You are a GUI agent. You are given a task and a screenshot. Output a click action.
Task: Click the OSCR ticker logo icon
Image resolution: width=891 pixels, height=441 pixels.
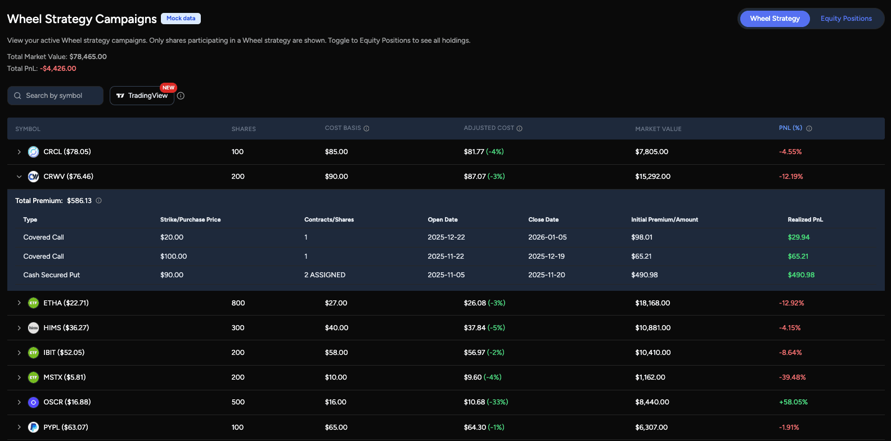(33, 402)
